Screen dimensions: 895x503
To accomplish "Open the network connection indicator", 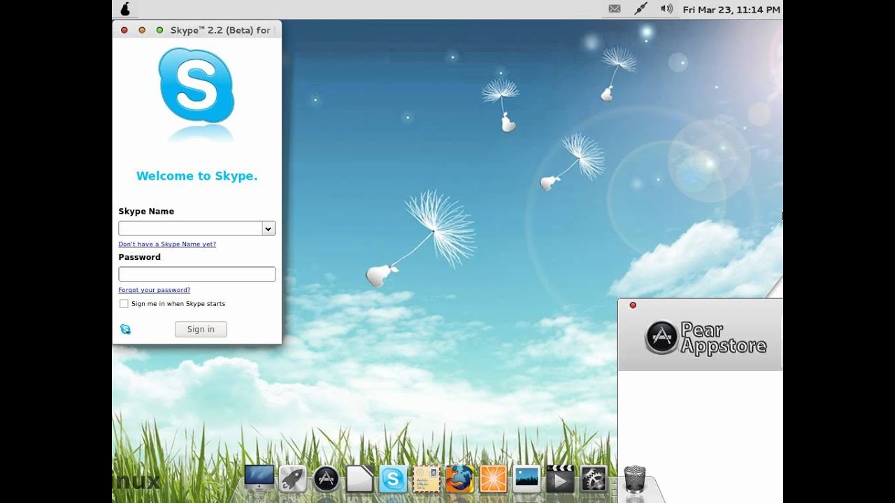I will coord(640,9).
